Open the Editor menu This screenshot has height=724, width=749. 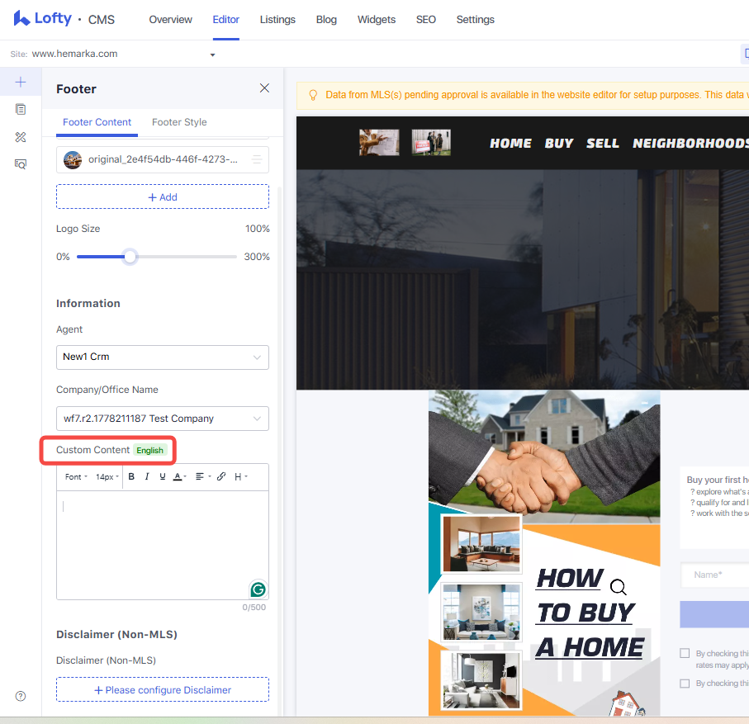tap(226, 20)
